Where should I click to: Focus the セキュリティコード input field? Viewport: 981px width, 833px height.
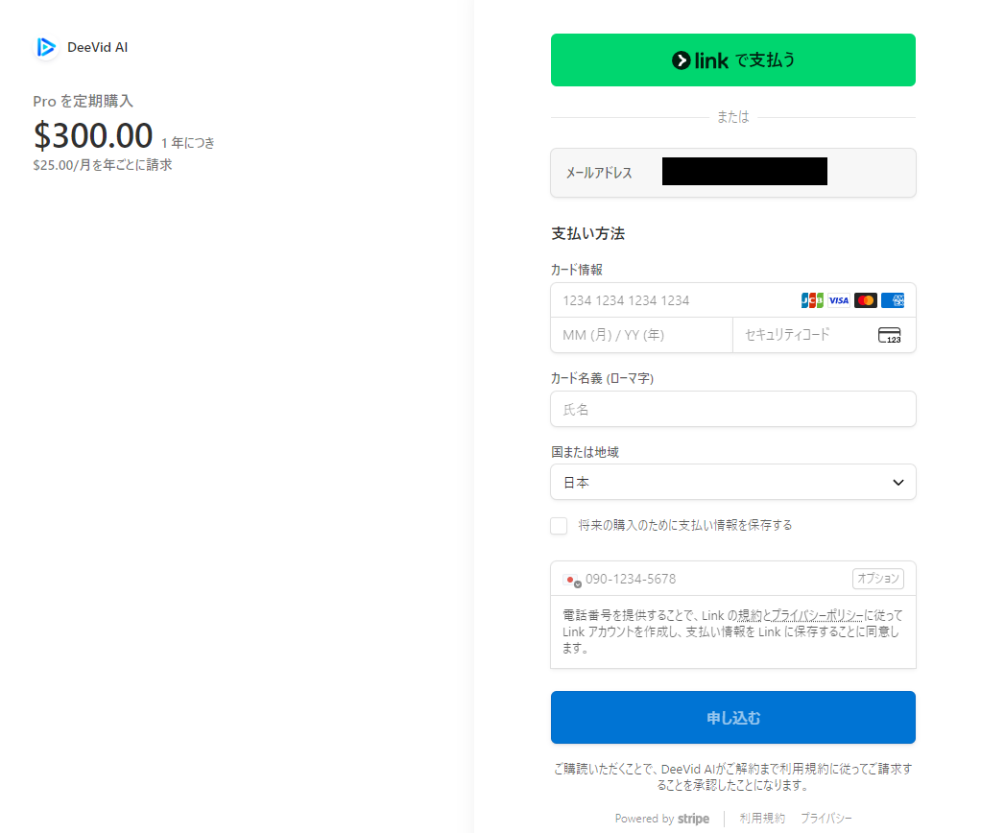tap(802, 335)
